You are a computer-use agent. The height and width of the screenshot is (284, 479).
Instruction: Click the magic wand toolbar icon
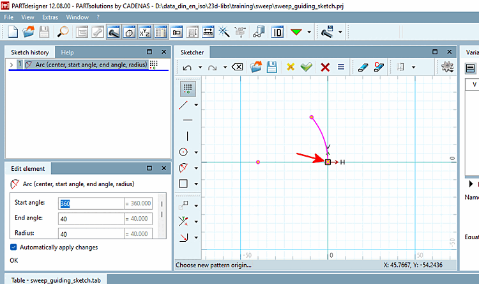(x=224, y=32)
